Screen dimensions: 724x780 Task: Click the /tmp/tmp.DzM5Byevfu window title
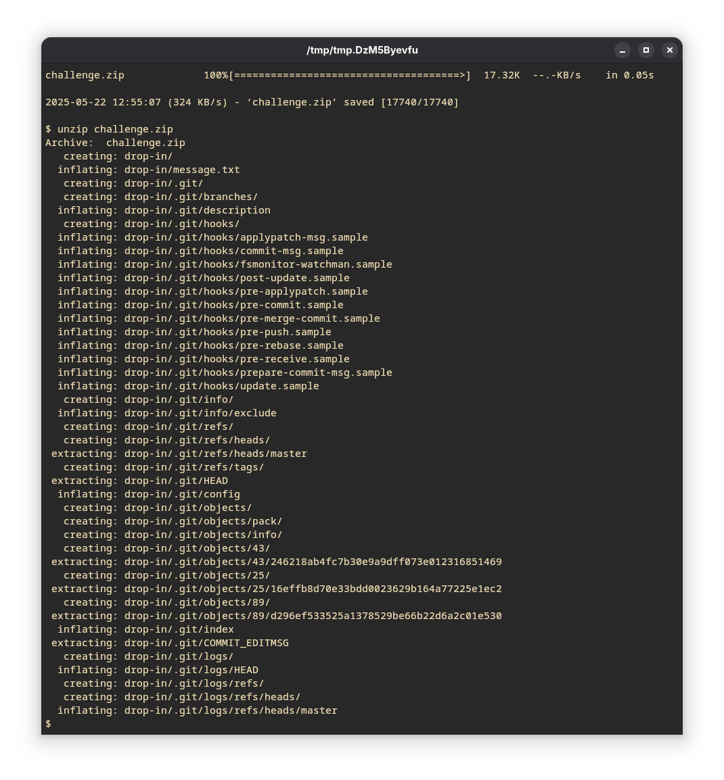[x=362, y=50]
